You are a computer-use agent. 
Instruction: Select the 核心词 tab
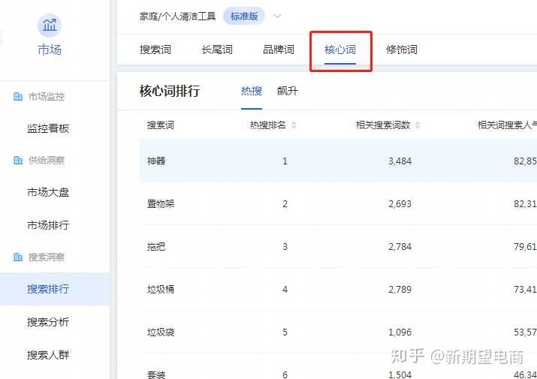[x=340, y=50]
